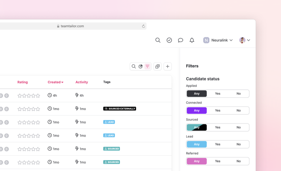281x171 pixels.
Task: Reload the page in the address bar
Action: 143,26
